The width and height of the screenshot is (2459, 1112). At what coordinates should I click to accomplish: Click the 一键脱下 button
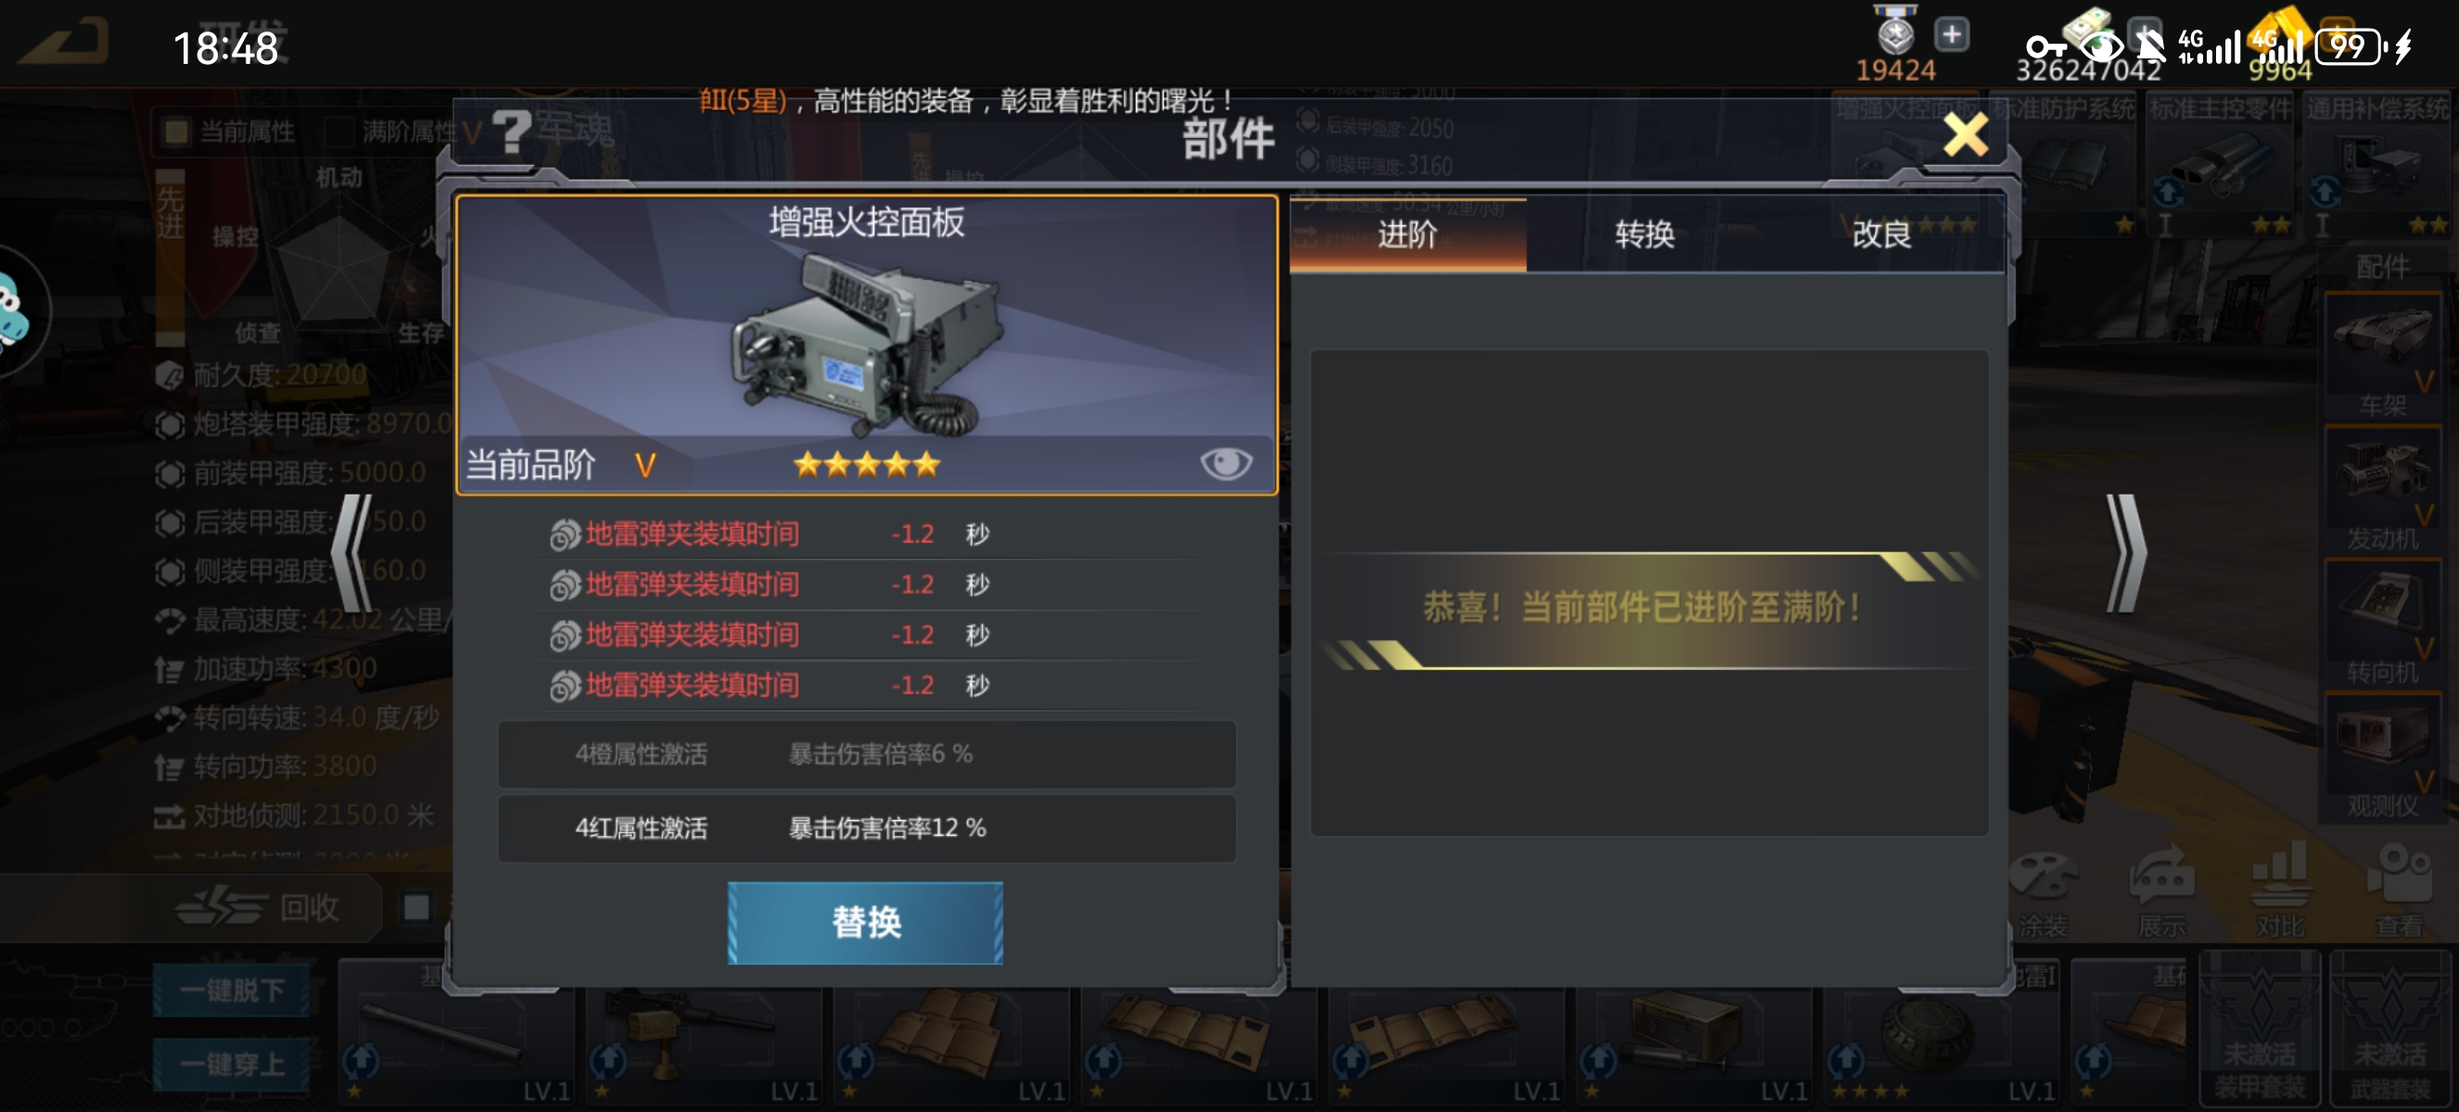(231, 990)
